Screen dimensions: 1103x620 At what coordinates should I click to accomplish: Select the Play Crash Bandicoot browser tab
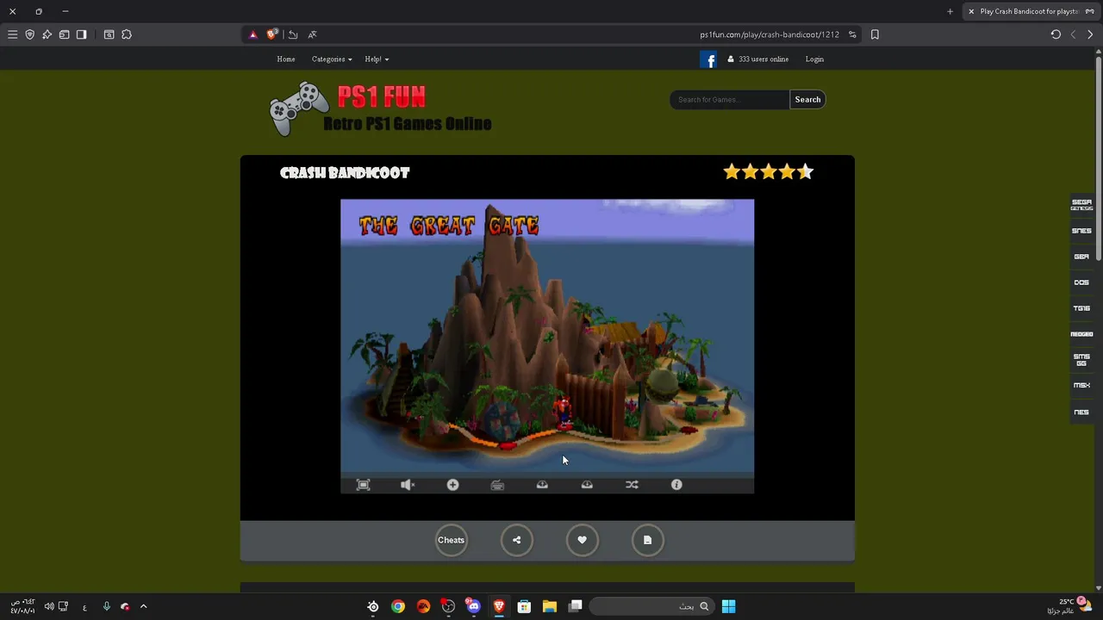coord(1031,11)
